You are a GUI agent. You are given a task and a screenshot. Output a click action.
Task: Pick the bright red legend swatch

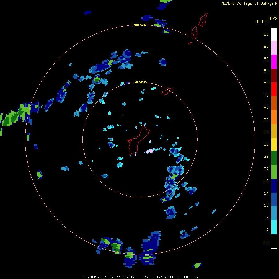click(274, 89)
